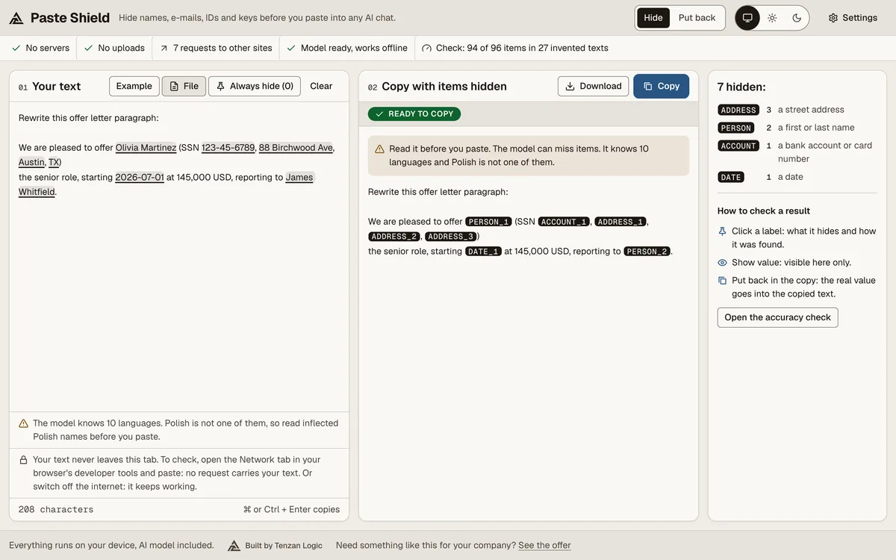Screen dimensions: 896x560
Task: Select the dark theme moon icon
Action: click(797, 18)
